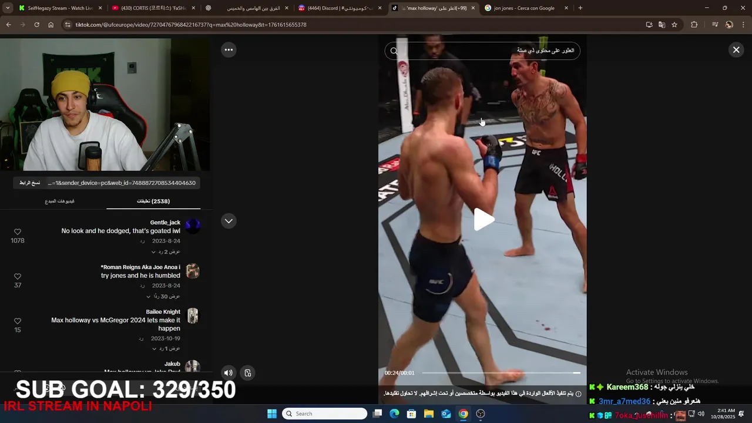This screenshot has height=423, width=752.
Task: Click the address bar URL
Action: tap(190, 25)
